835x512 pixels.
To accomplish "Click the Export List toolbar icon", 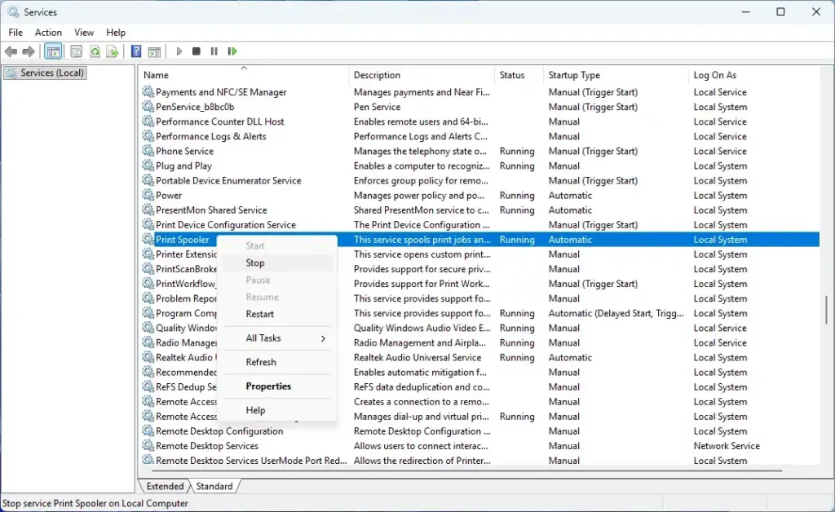I will coord(113,51).
